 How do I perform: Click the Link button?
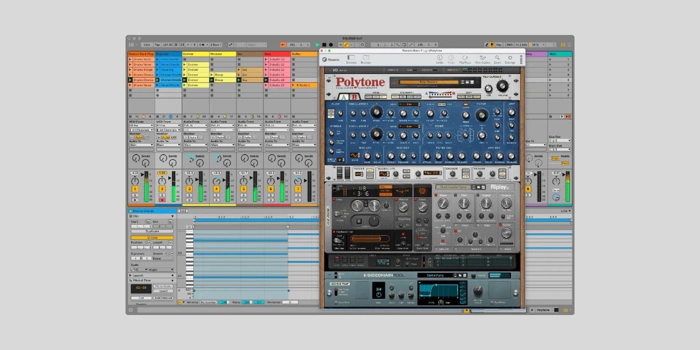coord(147,44)
